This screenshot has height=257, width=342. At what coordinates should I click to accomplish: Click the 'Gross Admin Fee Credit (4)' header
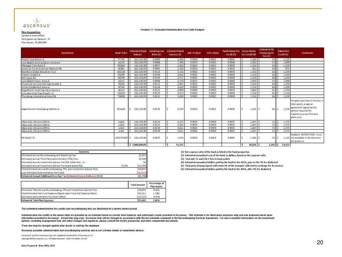249,53
